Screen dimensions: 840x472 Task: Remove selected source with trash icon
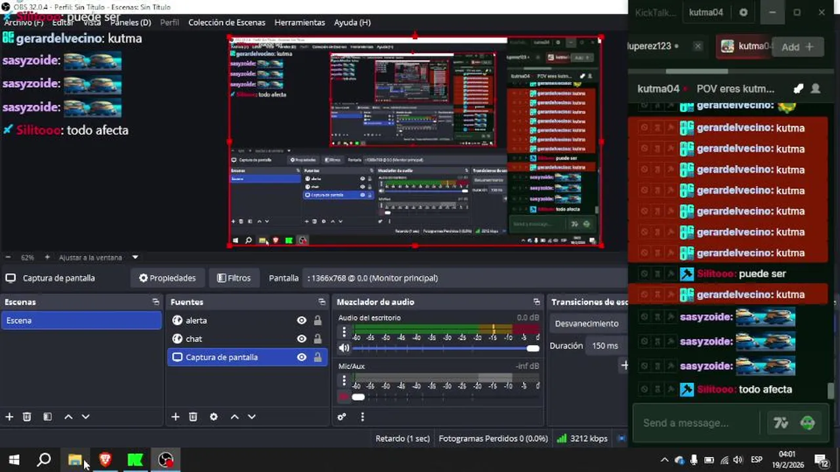193,417
